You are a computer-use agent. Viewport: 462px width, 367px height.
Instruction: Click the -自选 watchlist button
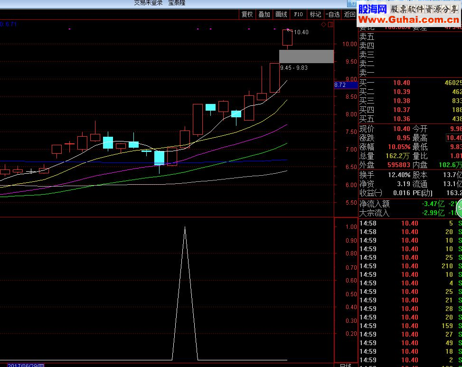333,14
